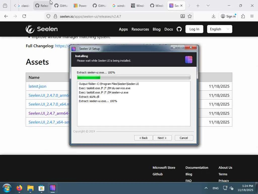
Task: Click the Seelen logo in site header
Action: (42, 29)
